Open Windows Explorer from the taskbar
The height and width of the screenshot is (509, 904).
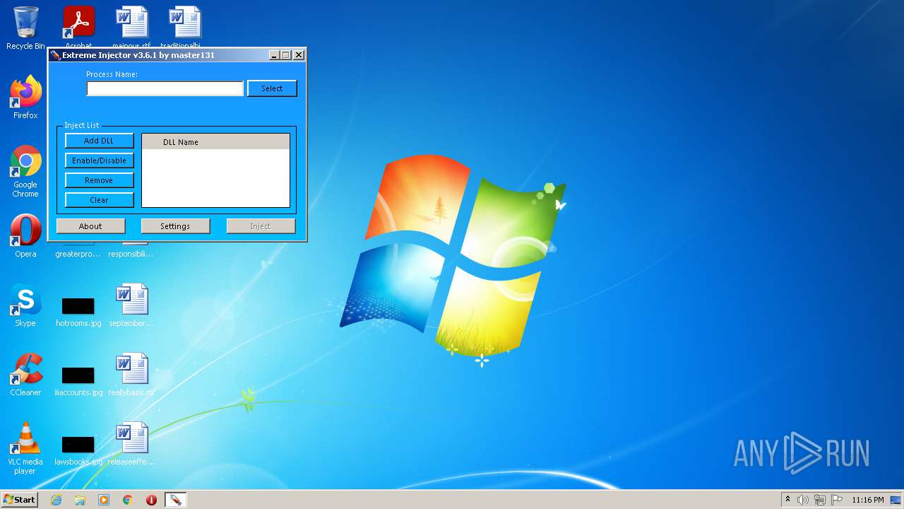pyautogui.click(x=80, y=500)
